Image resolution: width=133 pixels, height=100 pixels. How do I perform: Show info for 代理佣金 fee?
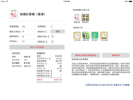(46, 64)
